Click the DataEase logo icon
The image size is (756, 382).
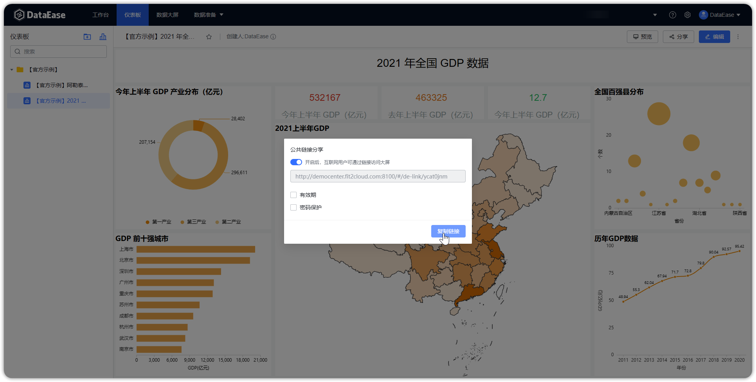pyautogui.click(x=19, y=14)
